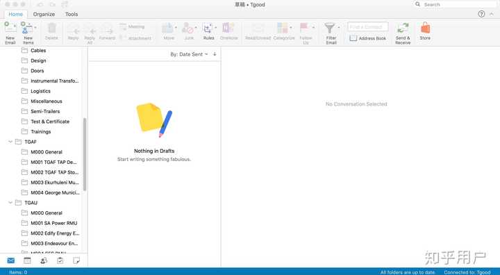Click the OneNote icon
The height and width of the screenshot is (275, 500).
point(228,28)
